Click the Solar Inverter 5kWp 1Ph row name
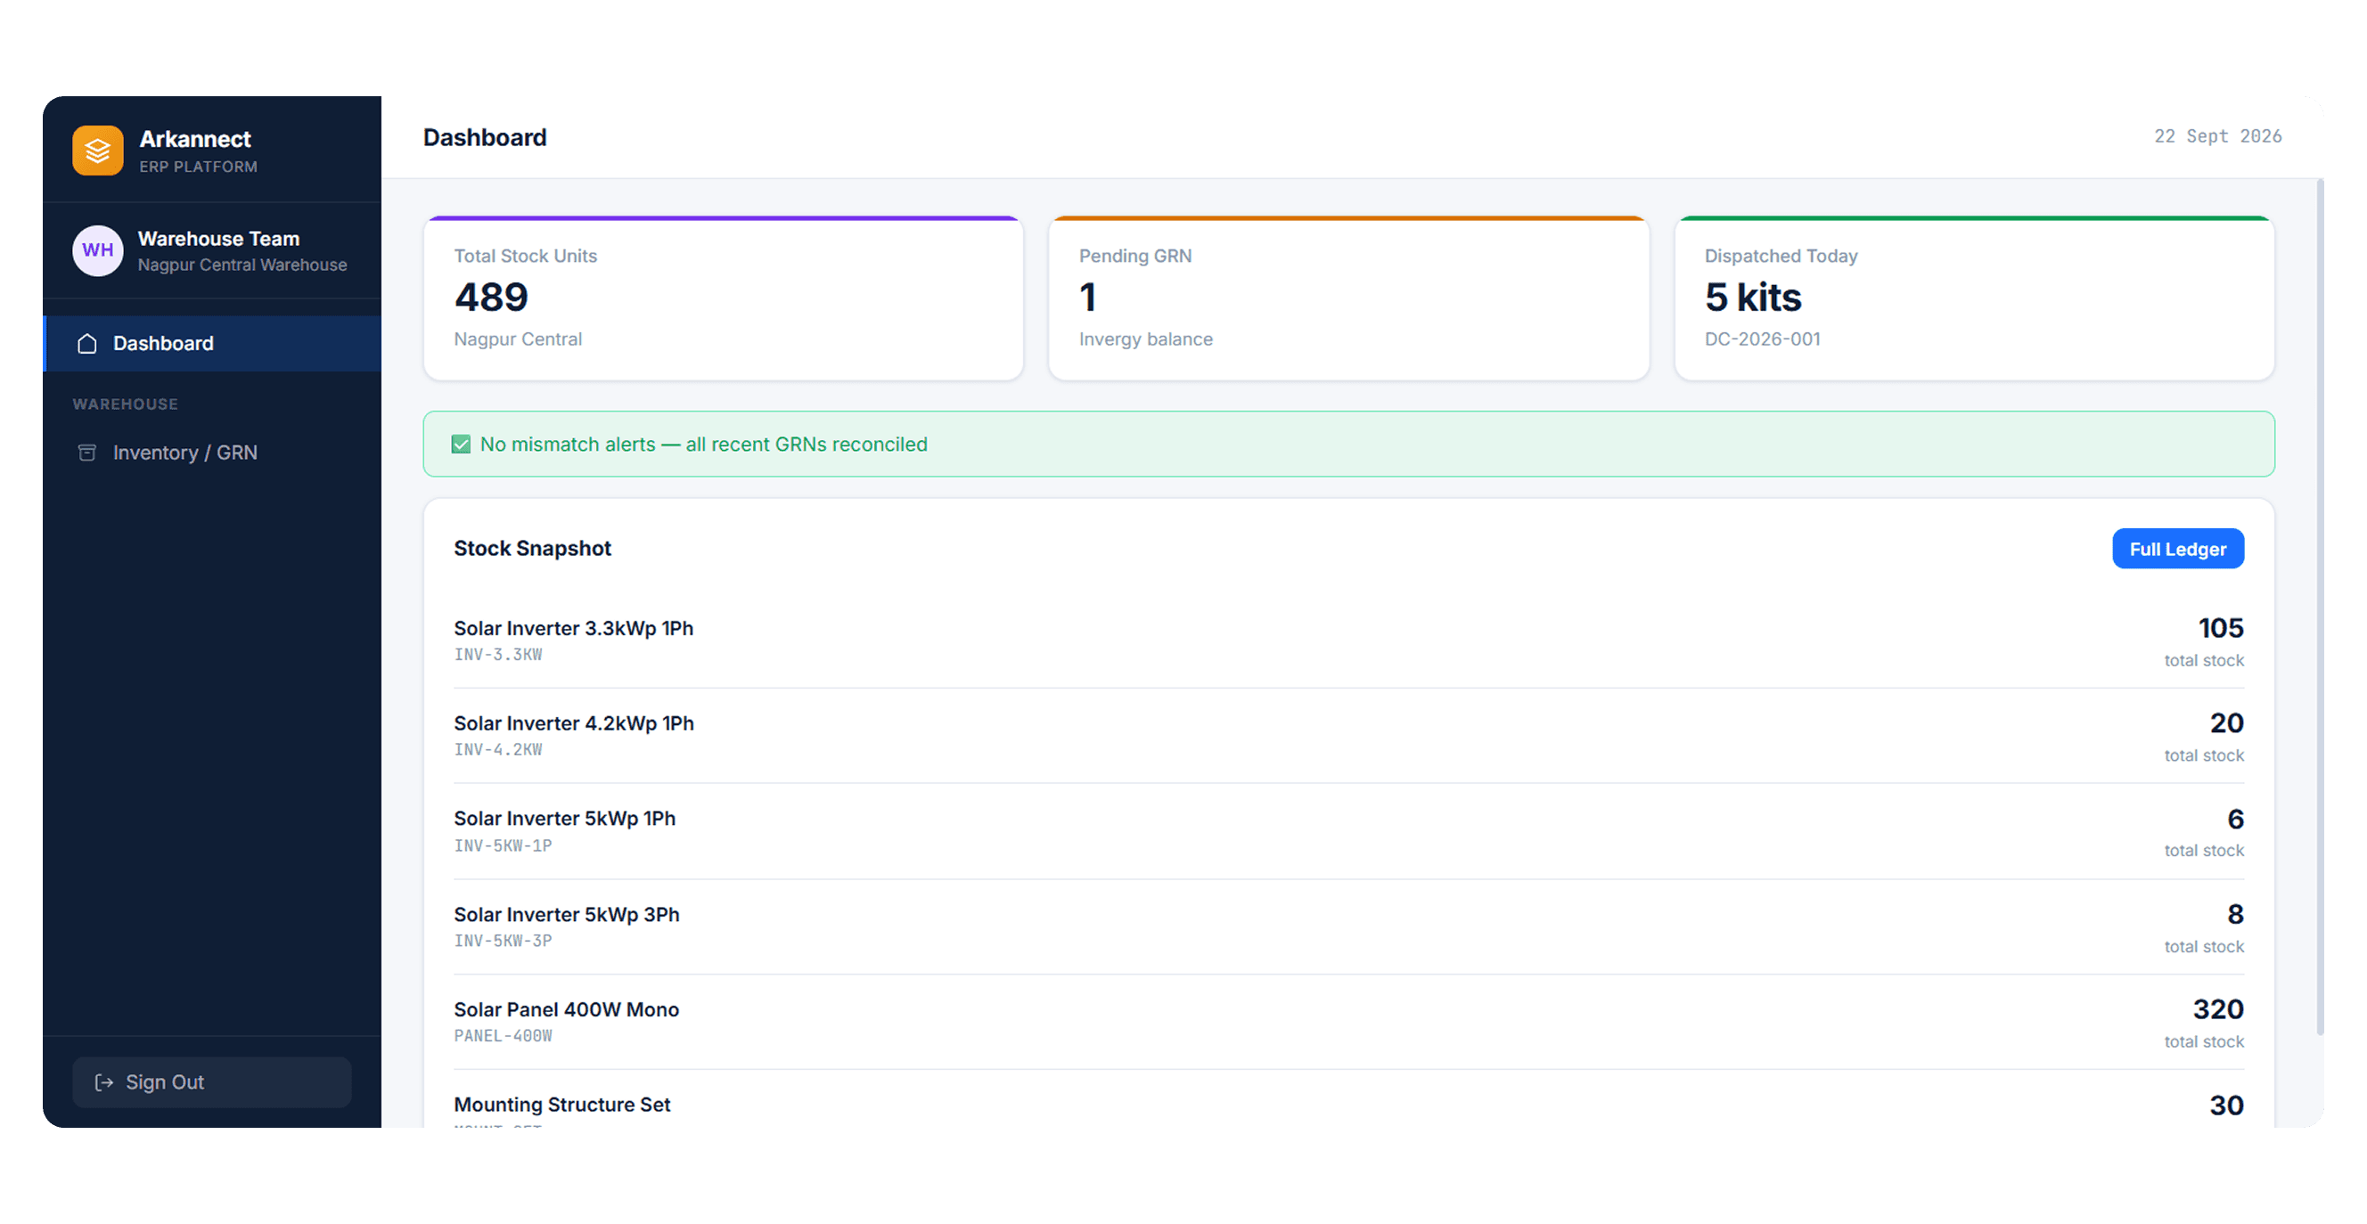Image resolution: width=2367 pixels, height=1224 pixels. tap(564, 818)
